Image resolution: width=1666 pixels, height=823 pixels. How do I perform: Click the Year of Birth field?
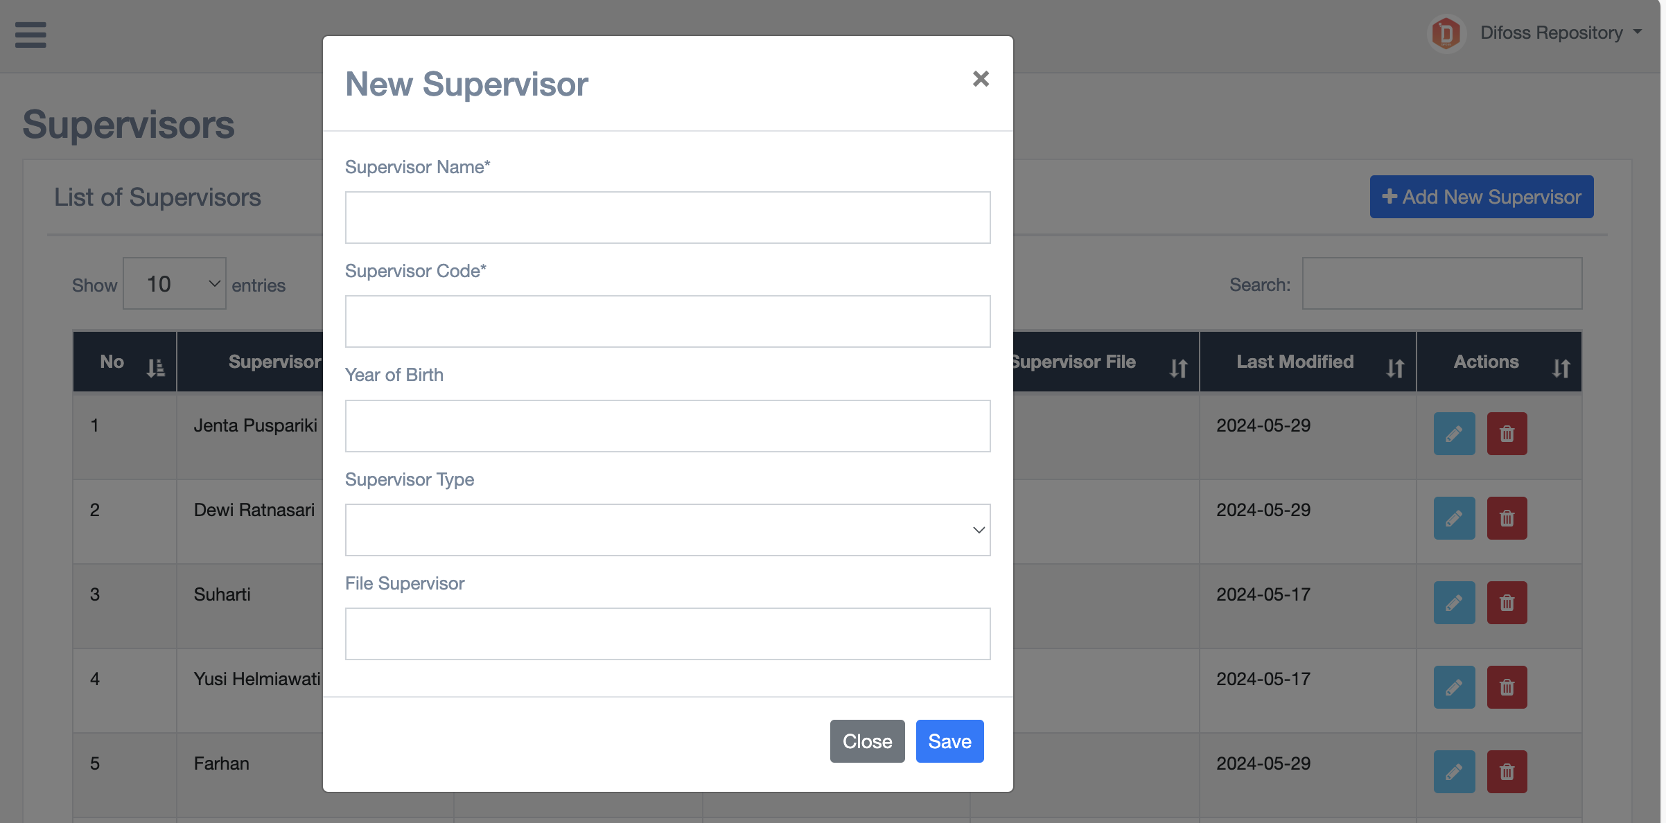click(667, 426)
